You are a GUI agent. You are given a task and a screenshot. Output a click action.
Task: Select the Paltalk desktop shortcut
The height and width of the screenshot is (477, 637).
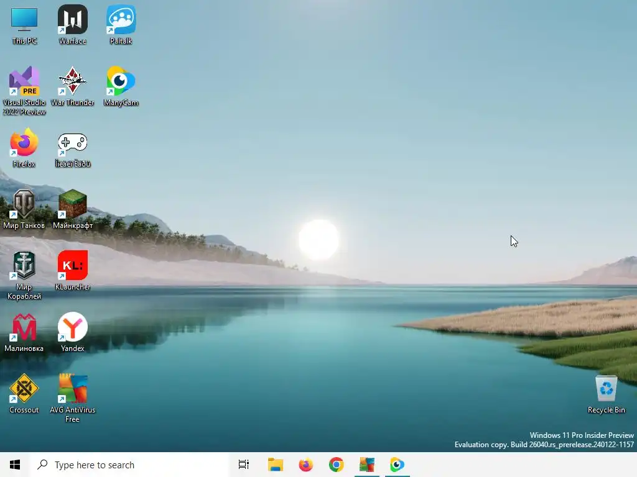(x=121, y=25)
